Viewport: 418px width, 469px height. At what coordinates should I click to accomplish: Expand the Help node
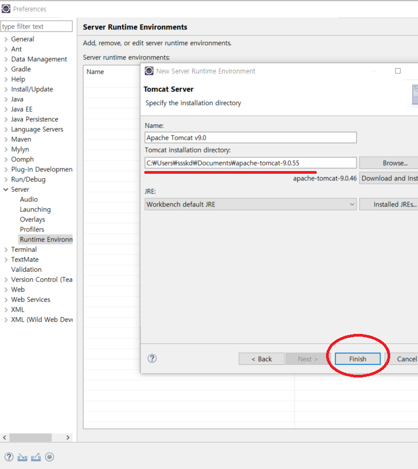click(x=5, y=80)
